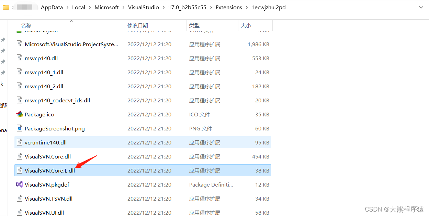Image resolution: width=429 pixels, height=216 pixels.
Task: Select the msvcp140_codecvt_ids.dll file name
Action: 57,100
